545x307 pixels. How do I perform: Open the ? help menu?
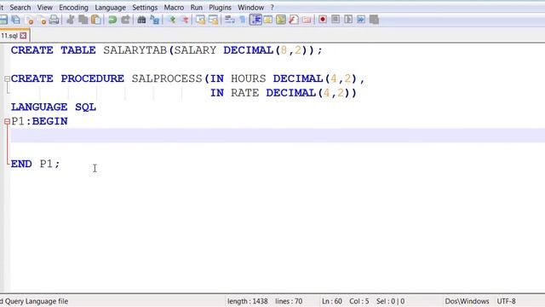[272, 8]
